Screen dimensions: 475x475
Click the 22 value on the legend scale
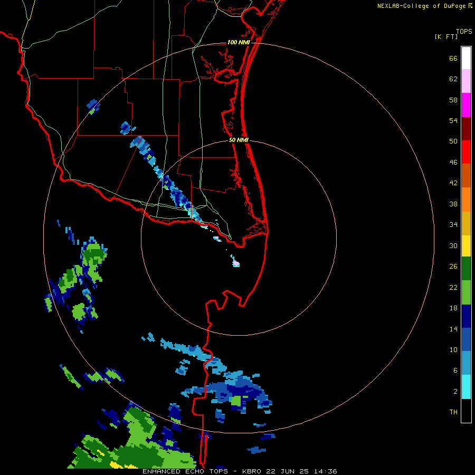click(453, 287)
